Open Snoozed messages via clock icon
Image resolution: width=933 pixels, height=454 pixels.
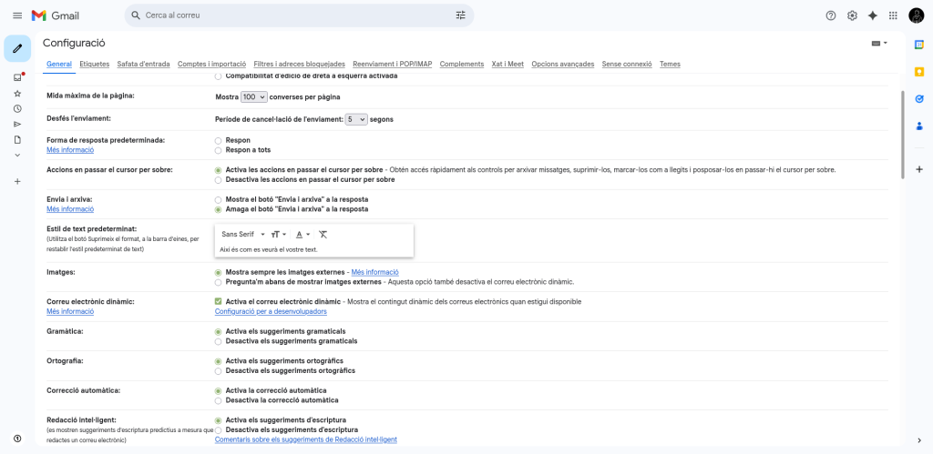[17, 108]
